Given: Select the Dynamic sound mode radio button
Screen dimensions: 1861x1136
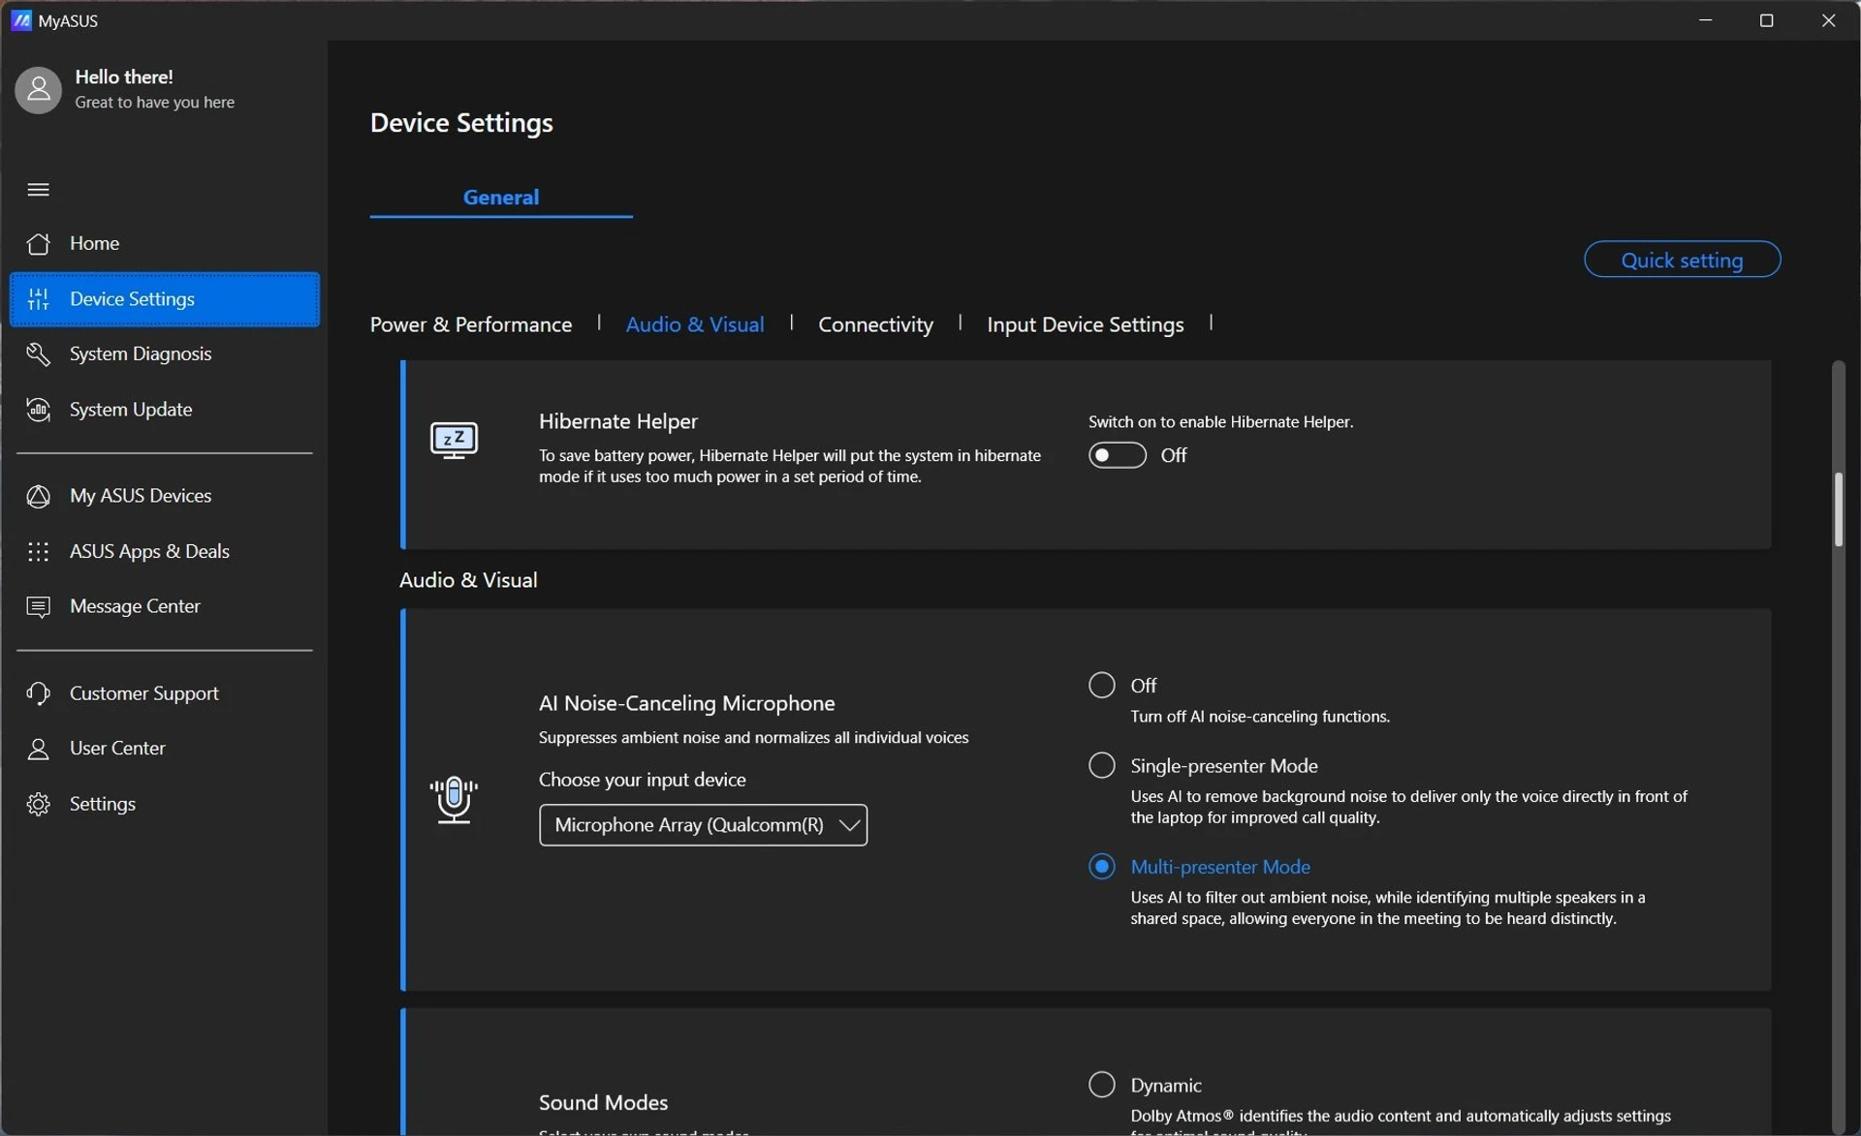Looking at the screenshot, I should 1102,1085.
